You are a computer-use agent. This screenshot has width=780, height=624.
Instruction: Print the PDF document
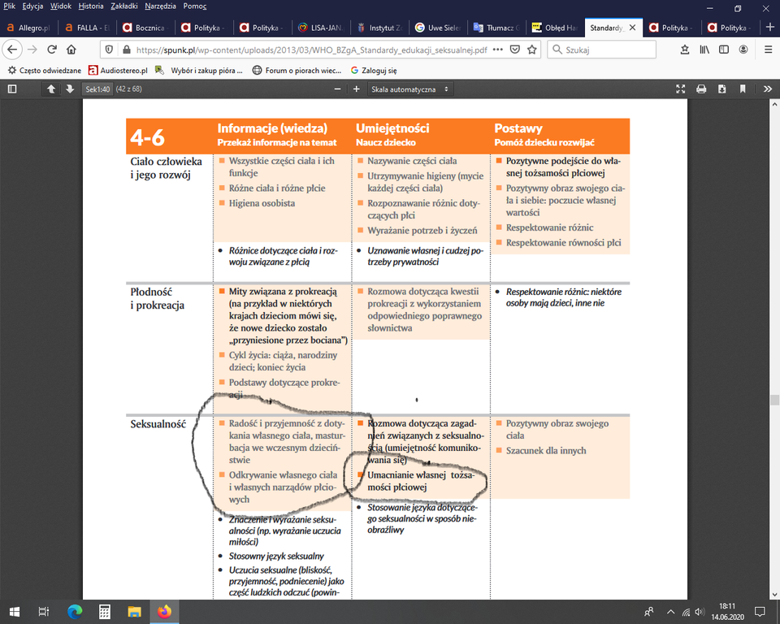(701, 89)
